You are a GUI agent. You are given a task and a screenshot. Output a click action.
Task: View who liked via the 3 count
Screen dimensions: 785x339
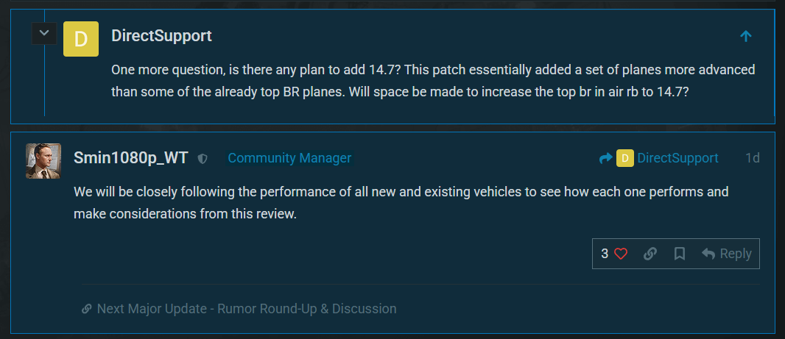pyautogui.click(x=605, y=254)
